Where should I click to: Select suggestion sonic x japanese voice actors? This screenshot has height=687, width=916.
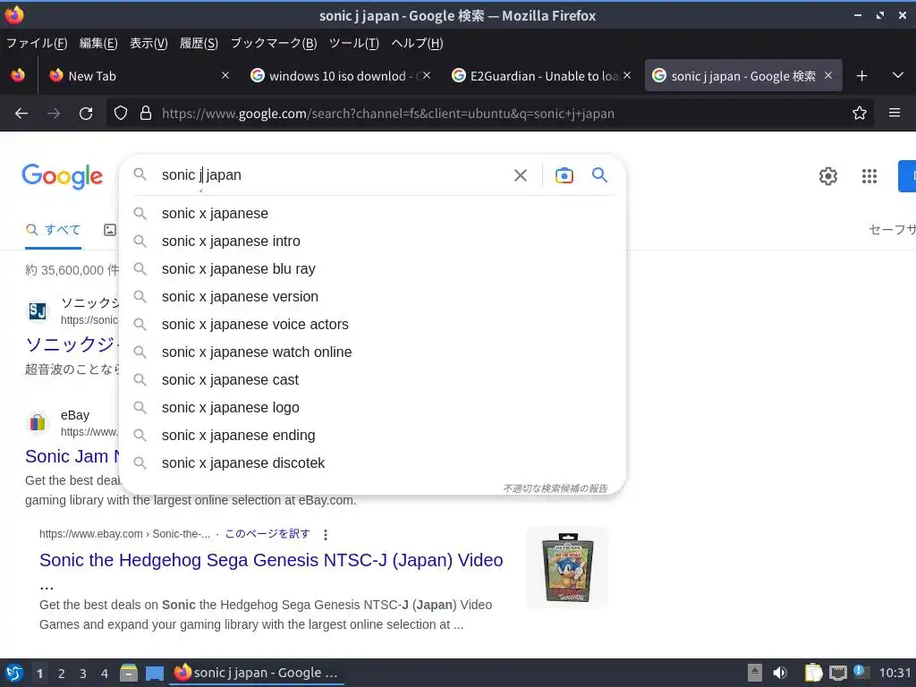click(x=372, y=324)
